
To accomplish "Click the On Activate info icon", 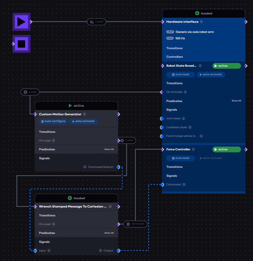I will (x=185, y=92).
